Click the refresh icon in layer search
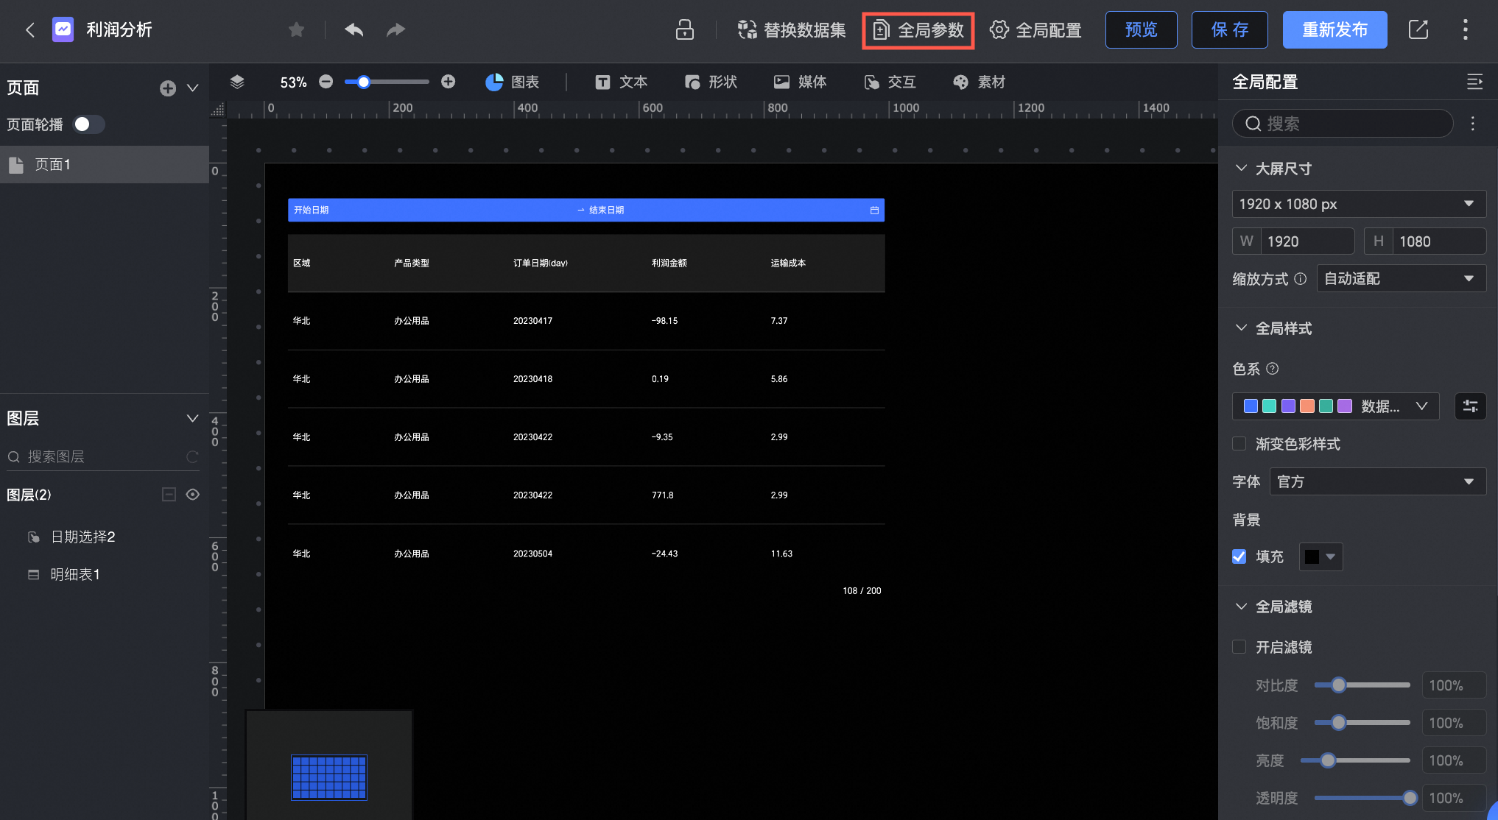 (192, 456)
